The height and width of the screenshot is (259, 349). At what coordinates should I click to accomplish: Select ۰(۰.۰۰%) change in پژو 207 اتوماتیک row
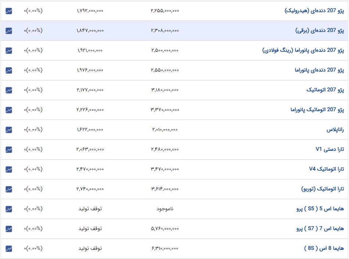(33, 90)
